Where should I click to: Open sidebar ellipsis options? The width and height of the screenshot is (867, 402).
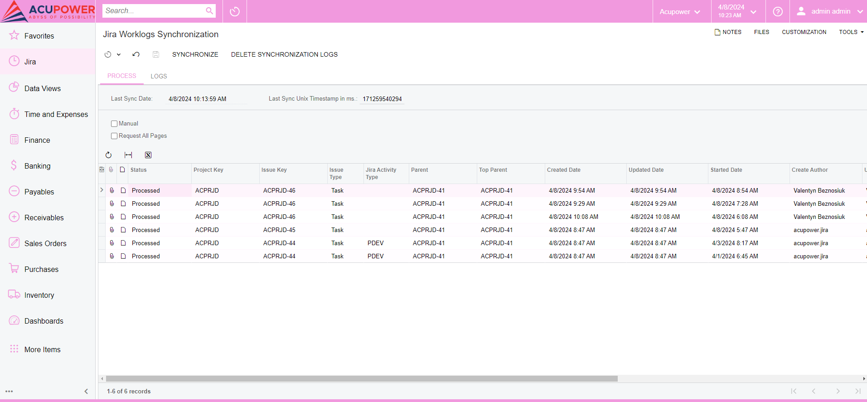click(x=9, y=391)
